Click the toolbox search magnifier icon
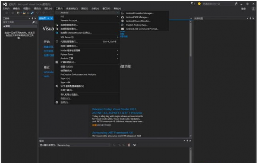 34,22
